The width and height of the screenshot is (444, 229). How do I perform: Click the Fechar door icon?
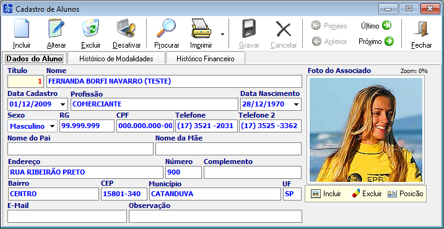click(422, 29)
